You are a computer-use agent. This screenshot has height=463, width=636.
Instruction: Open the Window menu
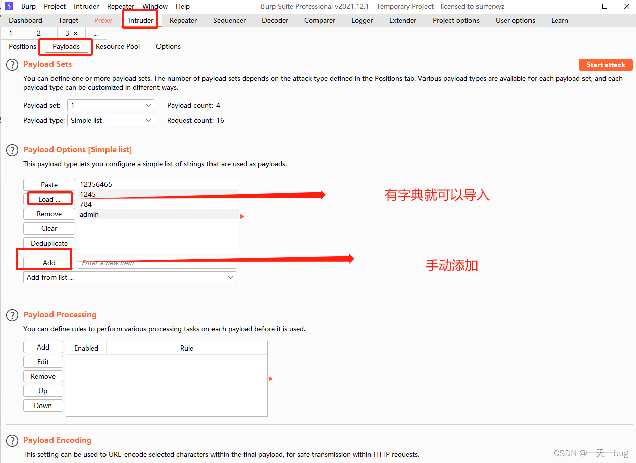[x=155, y=6]
